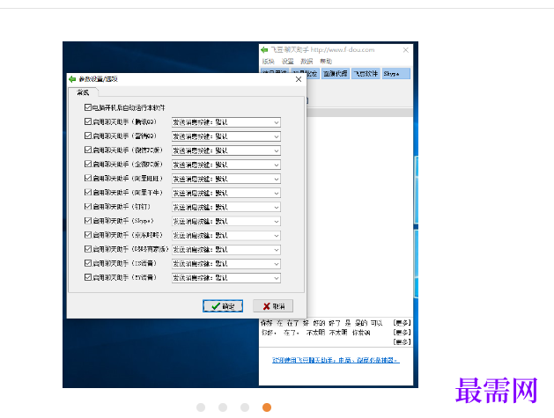Click quick reply 好了
The height and width of the screenshot is (418, 554).
(x=334, y=323)
